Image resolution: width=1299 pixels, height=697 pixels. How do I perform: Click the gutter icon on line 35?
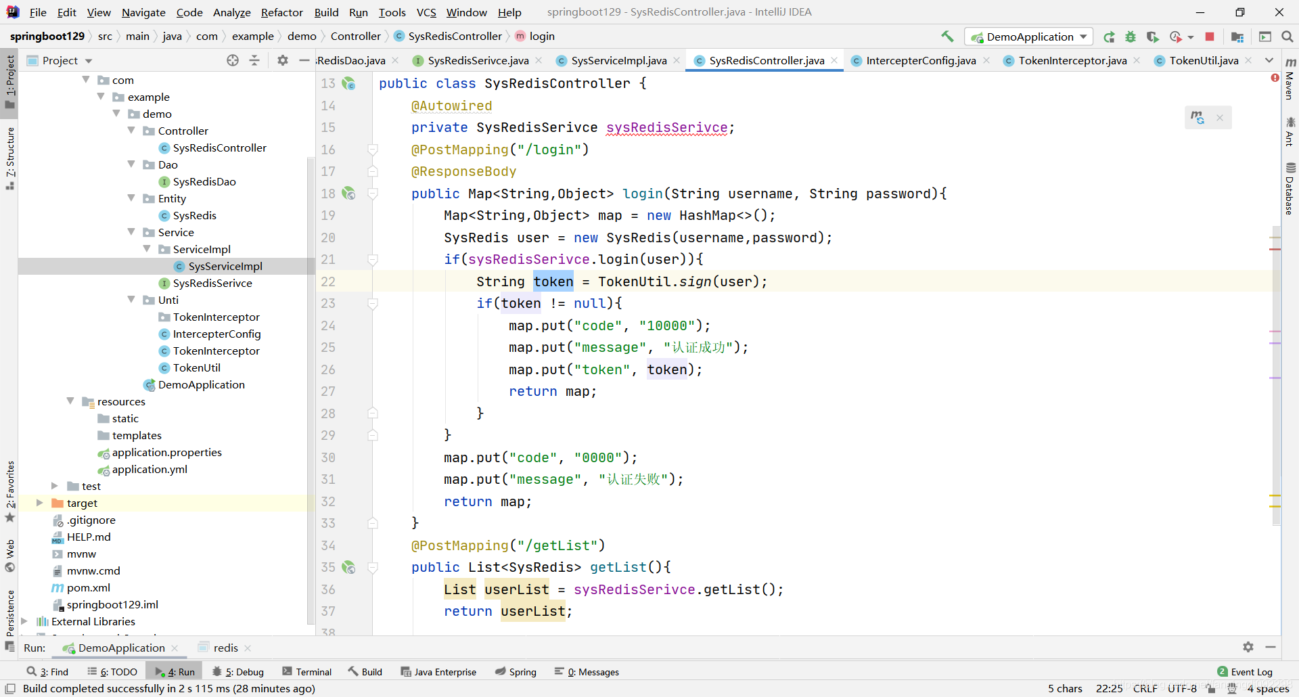coord(348,567)
